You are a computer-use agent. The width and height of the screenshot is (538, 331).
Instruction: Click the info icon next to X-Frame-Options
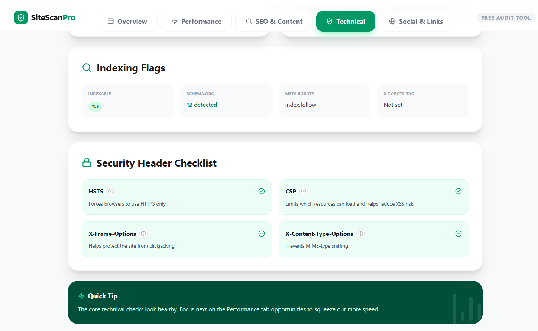pyautogui.click(x=143, y=233)
